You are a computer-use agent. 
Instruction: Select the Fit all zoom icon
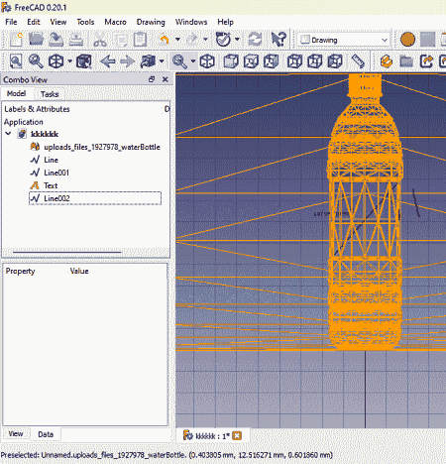click(16, 61)
